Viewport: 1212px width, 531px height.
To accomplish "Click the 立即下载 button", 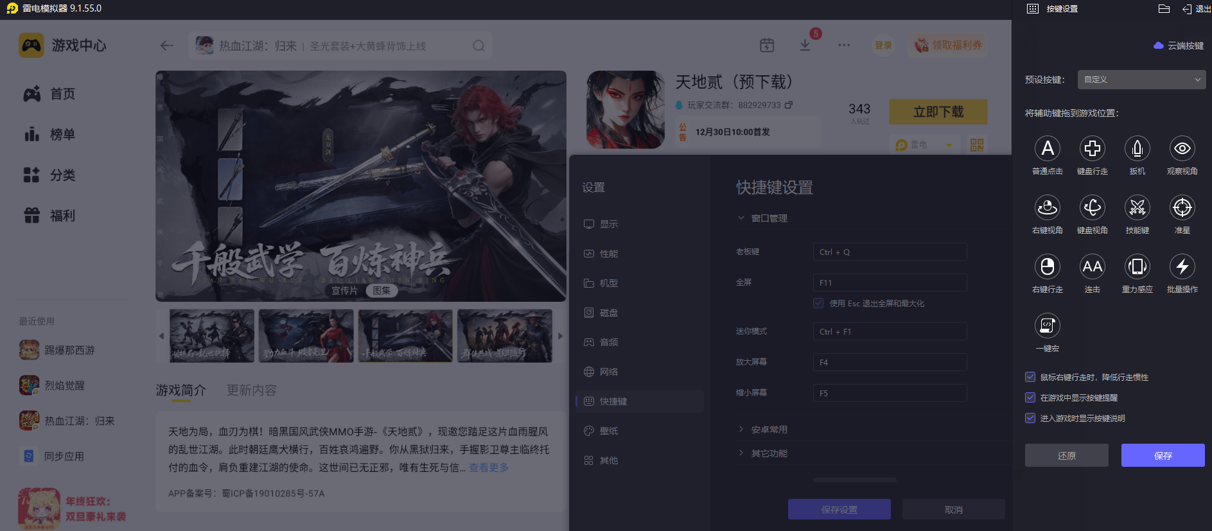I will click(x=938, y=112).
